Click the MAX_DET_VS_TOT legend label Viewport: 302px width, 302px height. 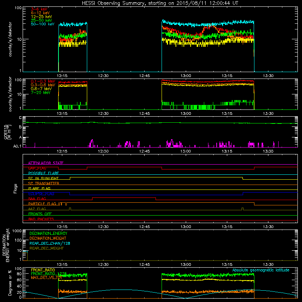coord(46,277)
